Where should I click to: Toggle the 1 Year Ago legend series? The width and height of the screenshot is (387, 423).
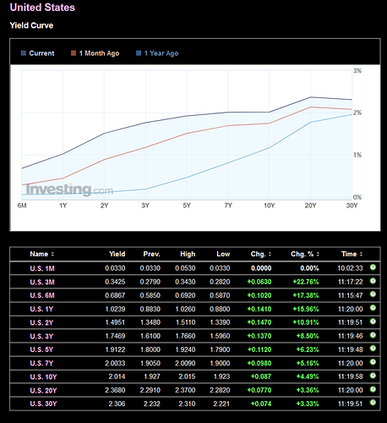pos(157,53)
